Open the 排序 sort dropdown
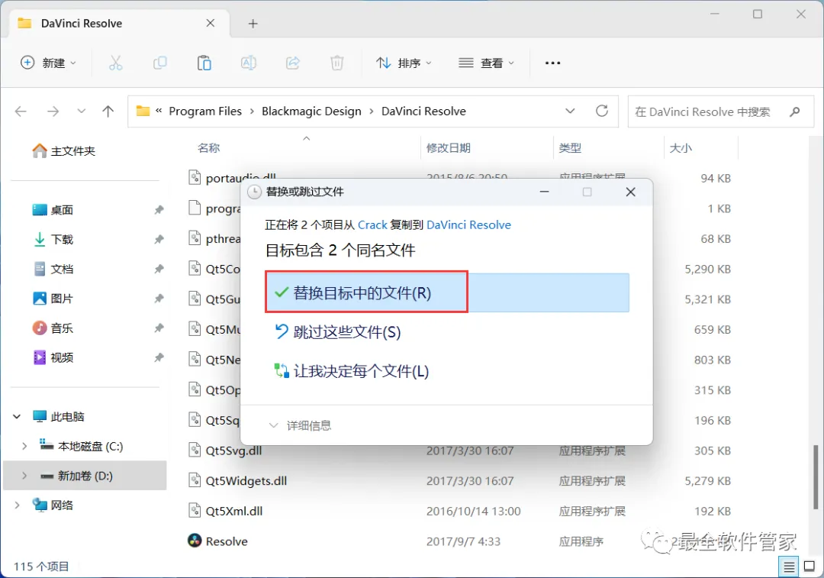 pos(404,63)
